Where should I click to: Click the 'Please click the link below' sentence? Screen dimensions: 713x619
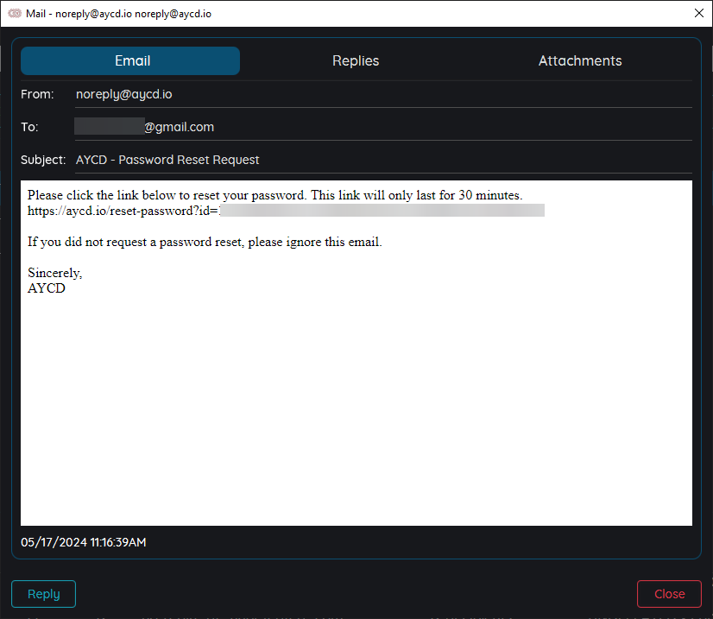coord(275,195)
